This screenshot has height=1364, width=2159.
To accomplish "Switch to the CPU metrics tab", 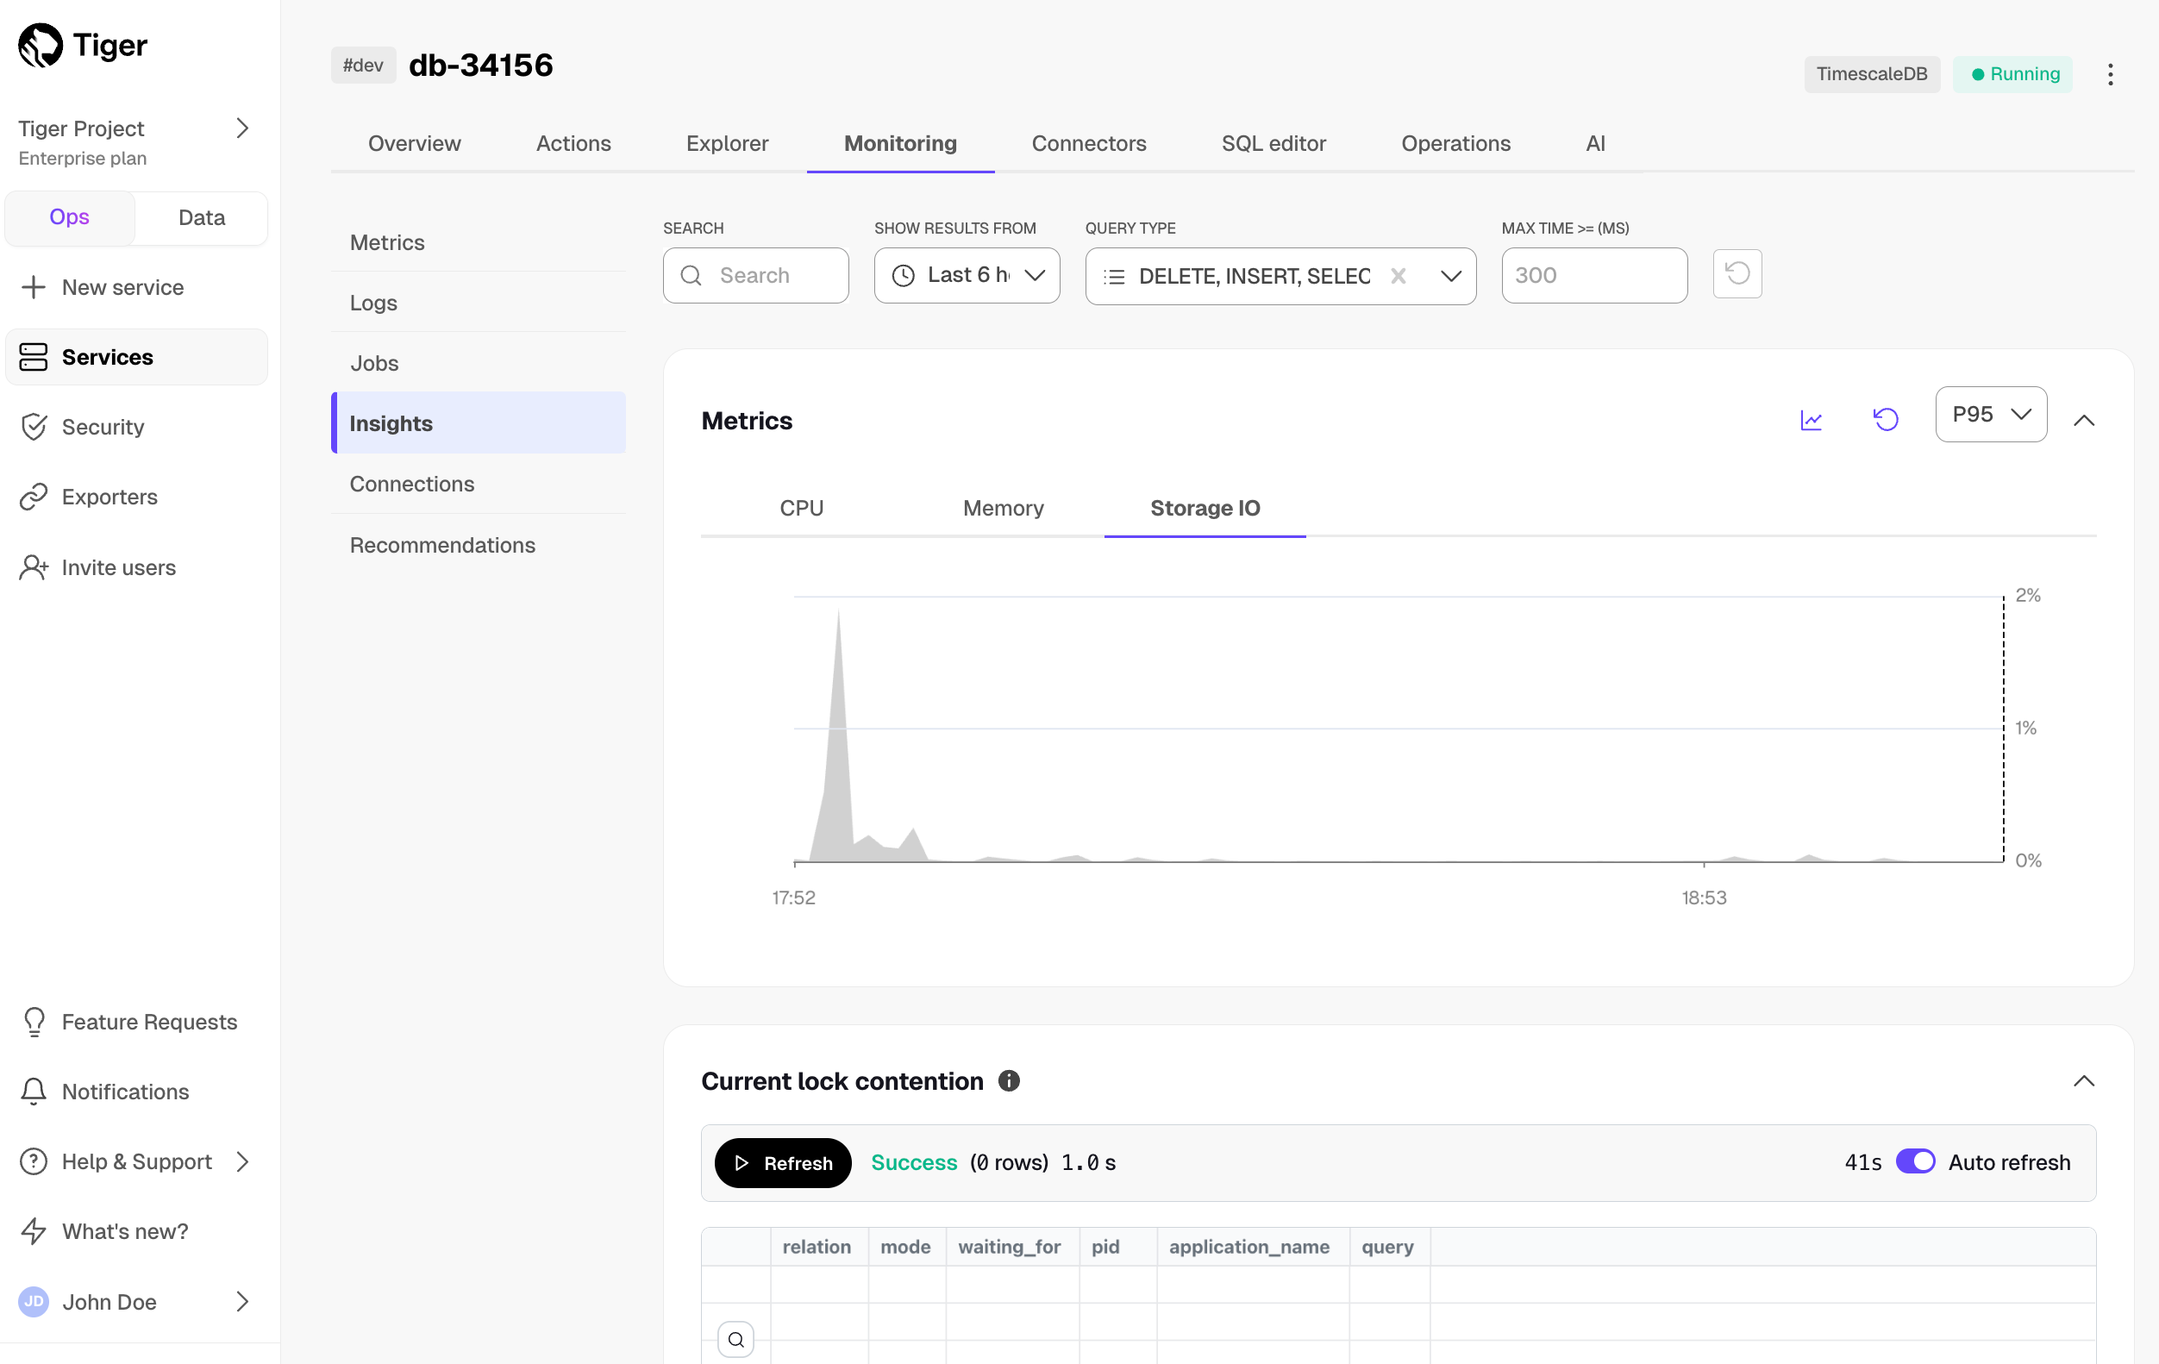I will coord(801,509).
